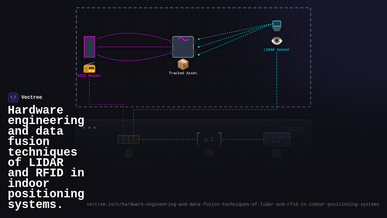This screenshot has width=387, height=218.
Task: Select the RFID Reader radio icon
Action: [x=90, y=68]
